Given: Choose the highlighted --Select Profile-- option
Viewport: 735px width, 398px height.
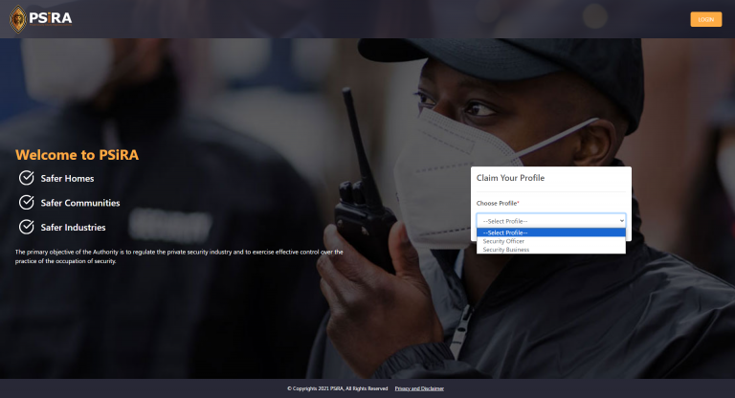Looking at the screenshot, I should coord(550,232).
